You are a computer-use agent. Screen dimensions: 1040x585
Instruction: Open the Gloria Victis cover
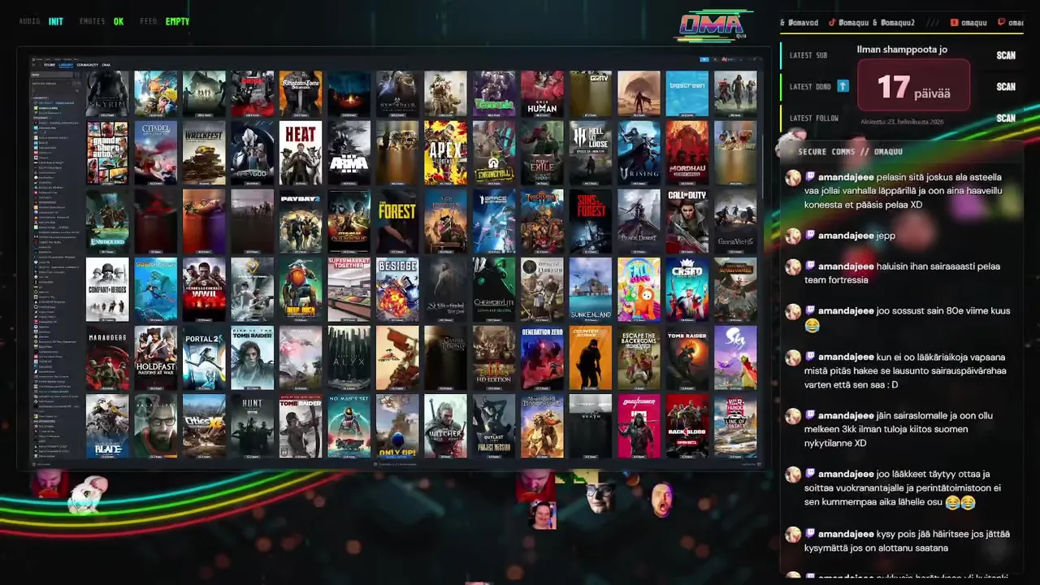(x=735, y=221)
